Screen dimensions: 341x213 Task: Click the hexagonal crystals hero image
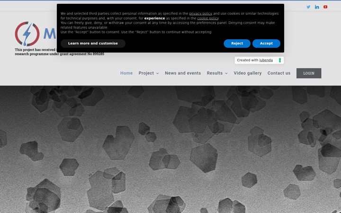[x=170, y=149]
